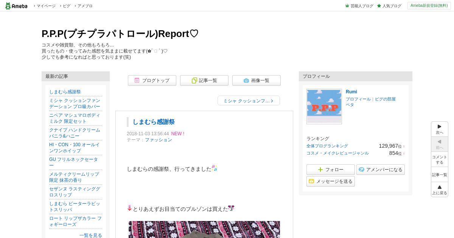Open しまむら ピーターラビットスリッパ article
The image size is (454, 238).
(75, 207)
